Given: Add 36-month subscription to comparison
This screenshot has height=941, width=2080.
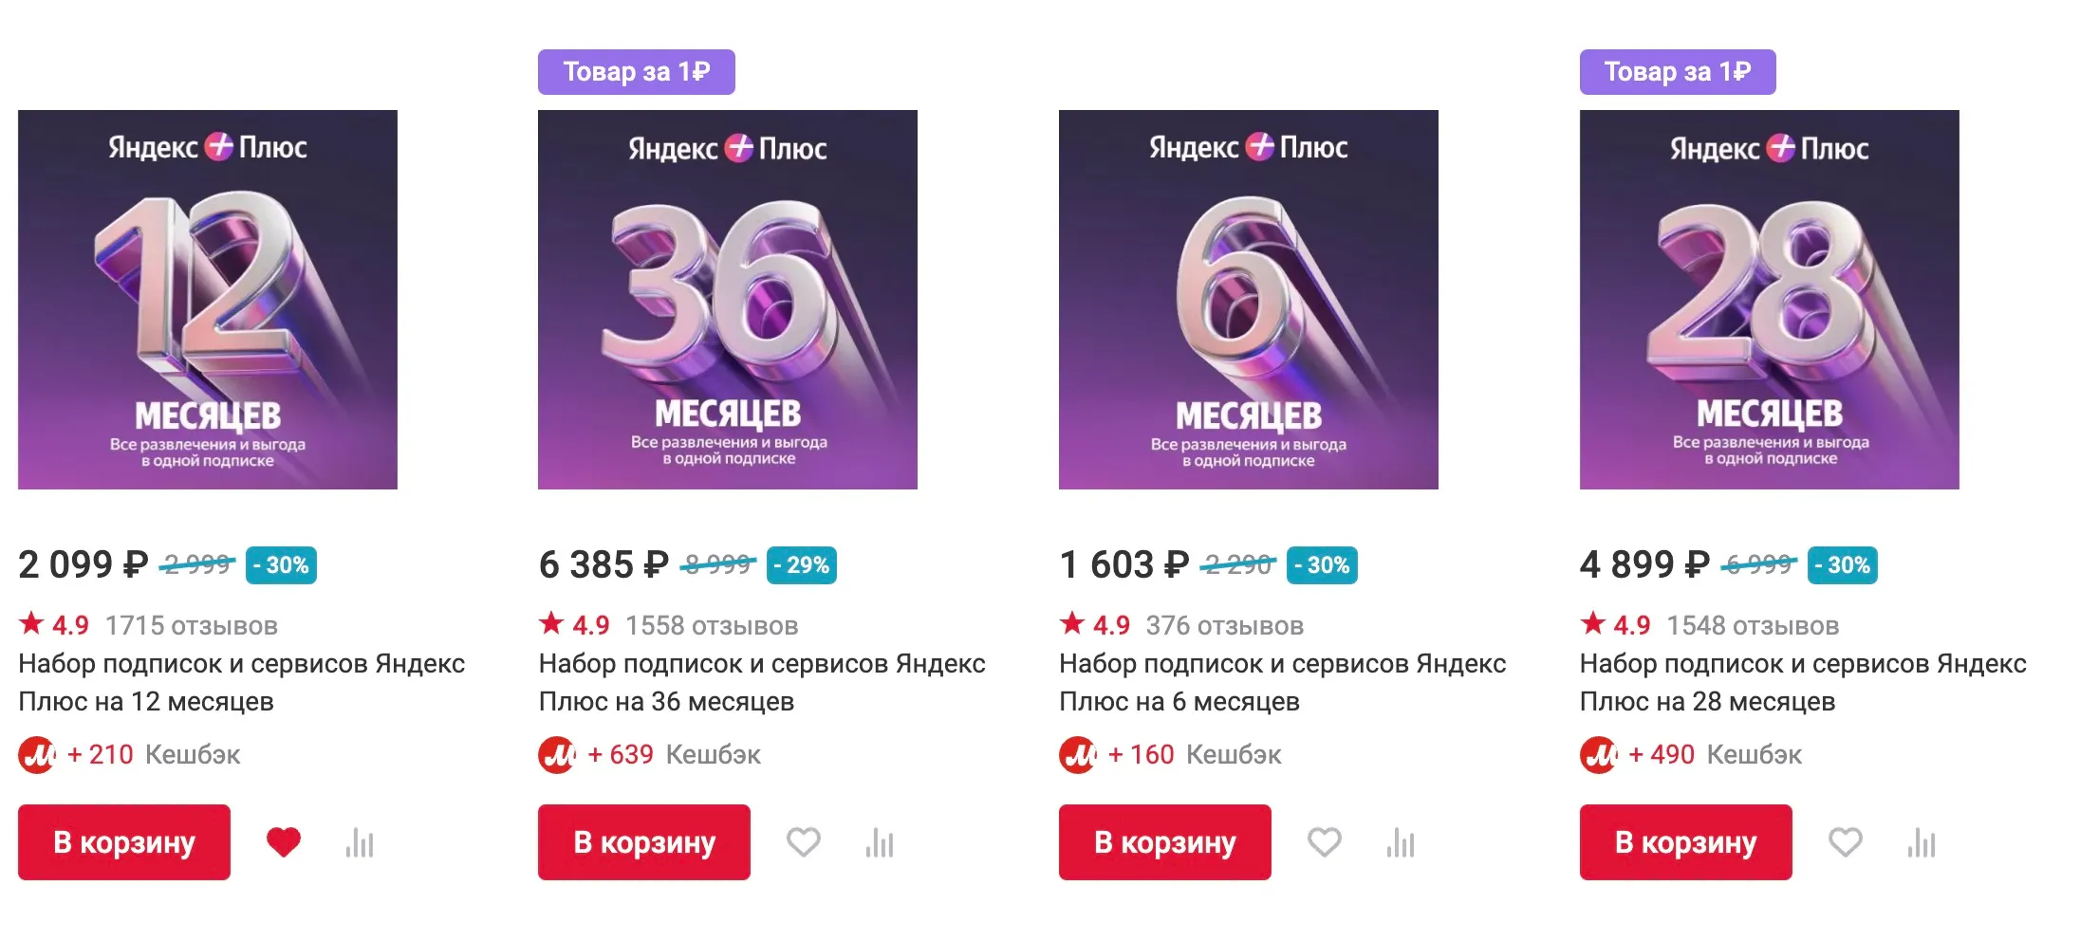Looking at the screenshot, I should (x=880, y=842).
